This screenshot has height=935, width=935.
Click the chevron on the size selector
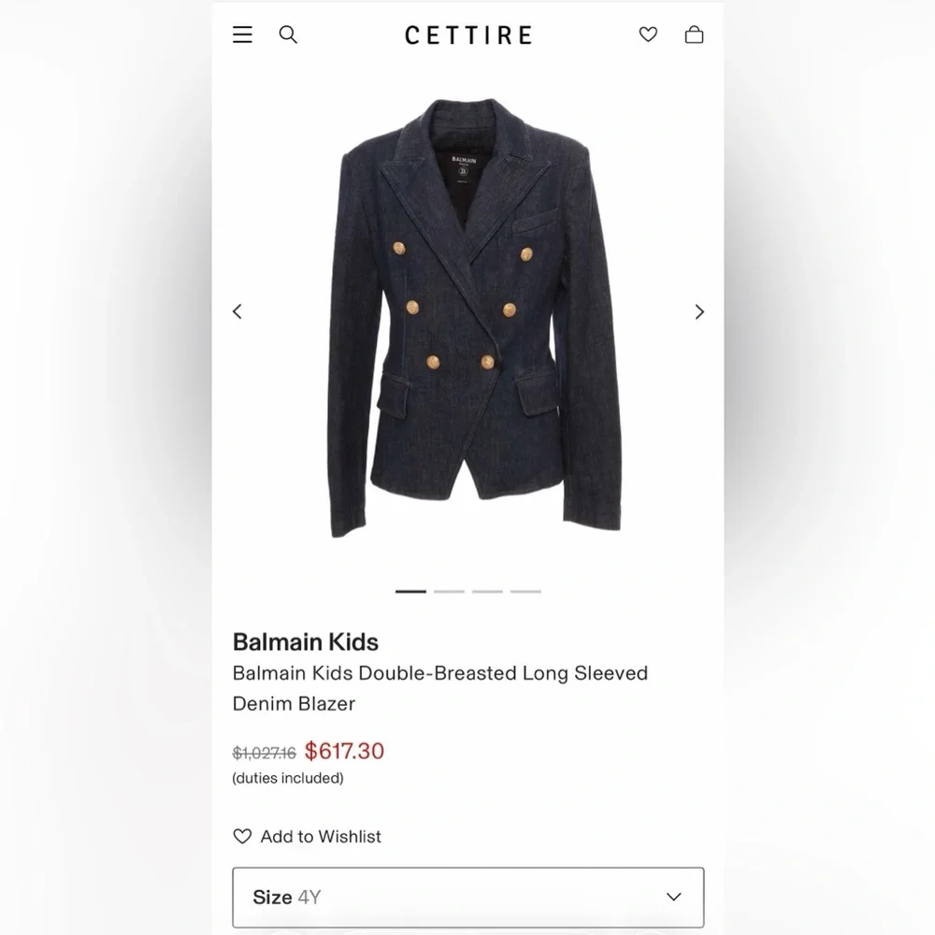[x=673, y=897]
